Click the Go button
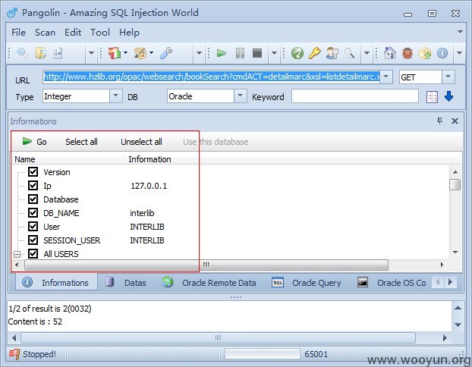The height and width of the screenshot is (367, 472). [34, 142]
